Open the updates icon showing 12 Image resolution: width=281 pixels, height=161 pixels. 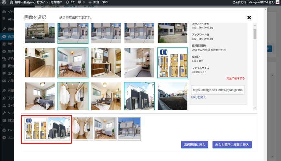tap(67, 2)
